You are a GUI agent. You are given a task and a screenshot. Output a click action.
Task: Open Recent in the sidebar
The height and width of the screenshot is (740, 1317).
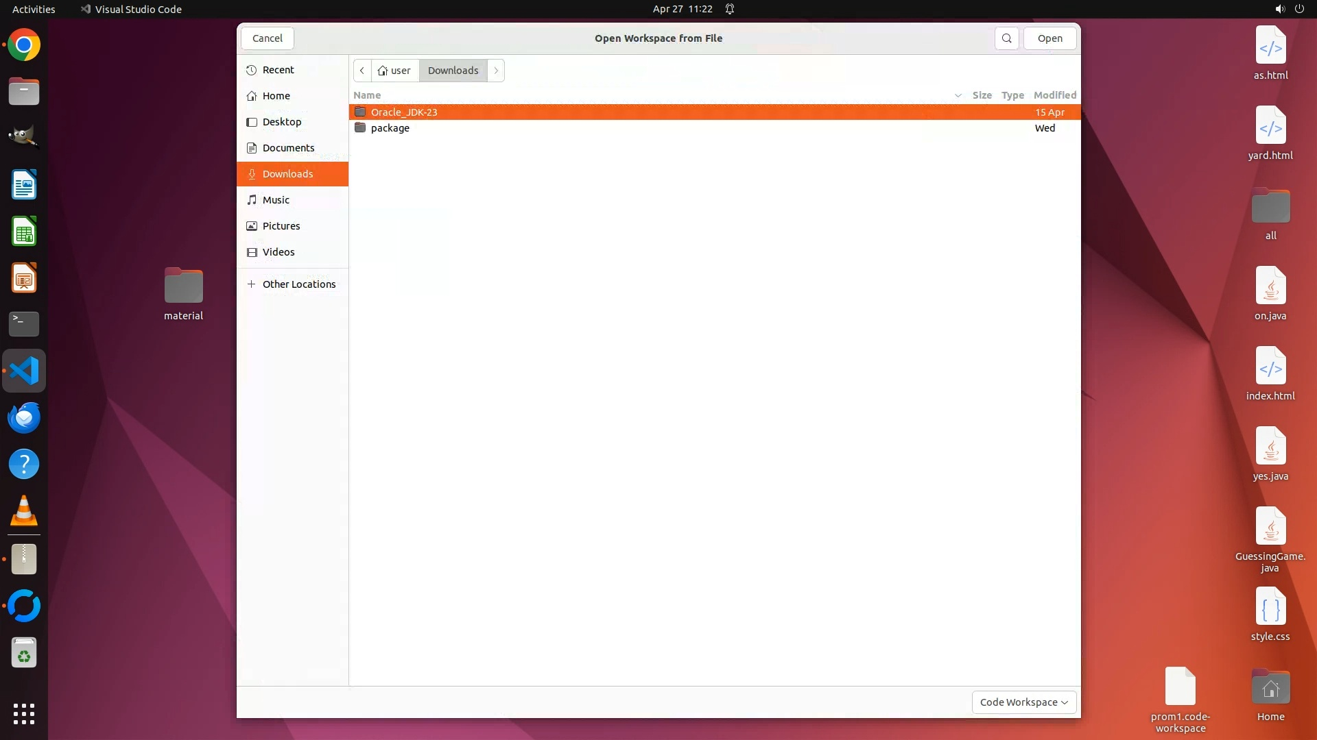click(x=278, y=70)
